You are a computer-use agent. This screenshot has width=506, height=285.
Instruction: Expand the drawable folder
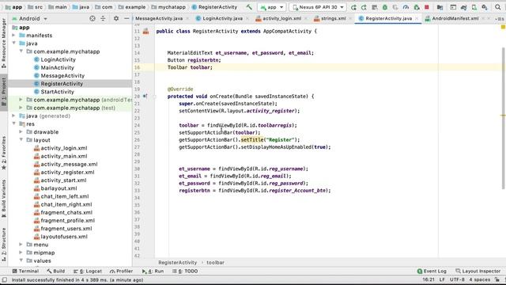click(21, 132)
